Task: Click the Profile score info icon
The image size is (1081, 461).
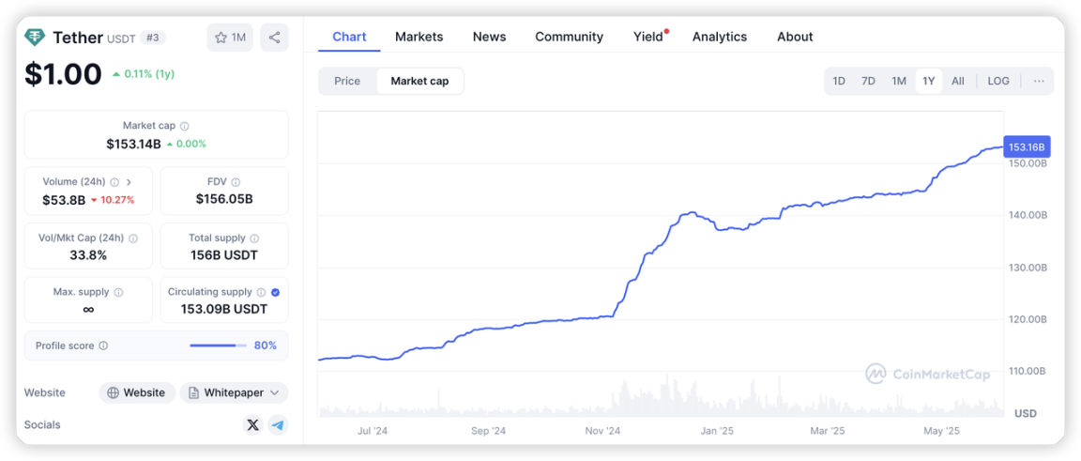Action: point(103,346)
